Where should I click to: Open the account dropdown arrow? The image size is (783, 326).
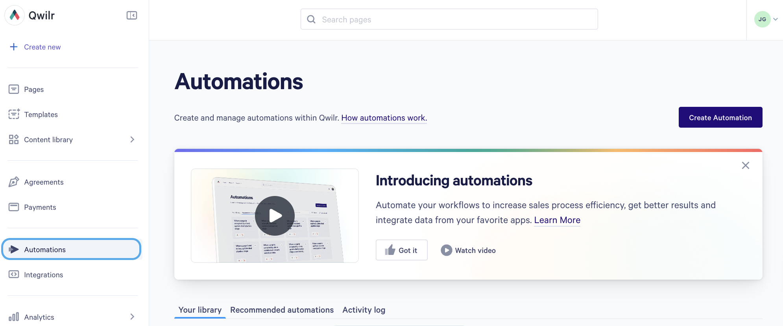pos(776,19)
